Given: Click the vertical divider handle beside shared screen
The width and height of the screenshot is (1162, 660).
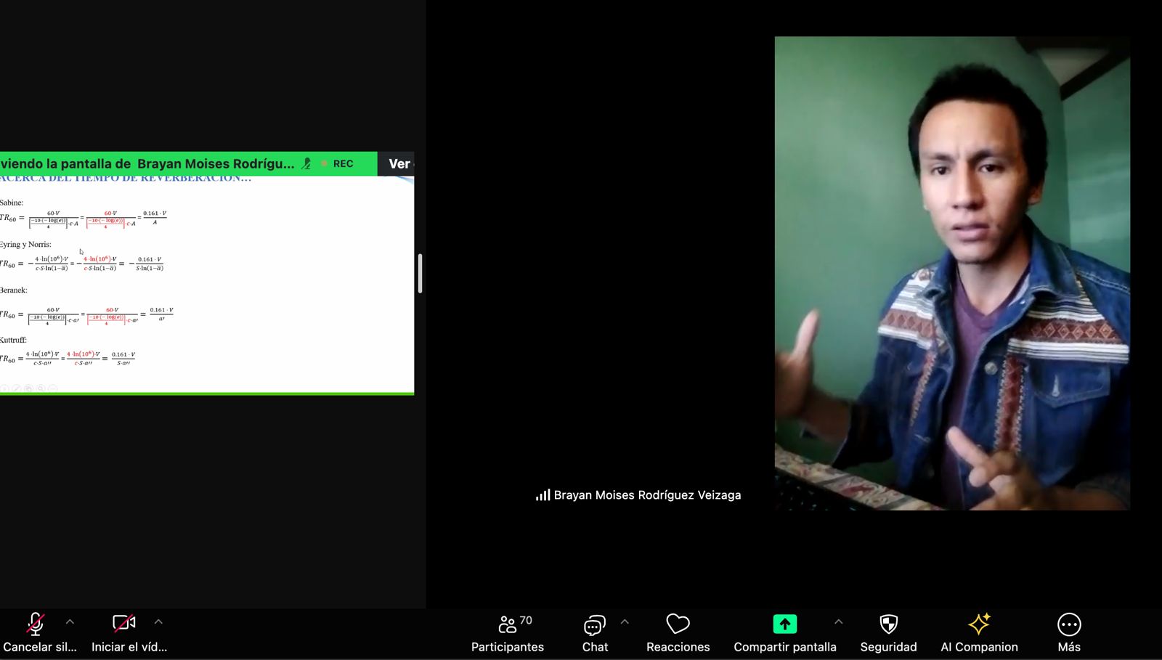Looking at the screenshot, I should point(420,274).
